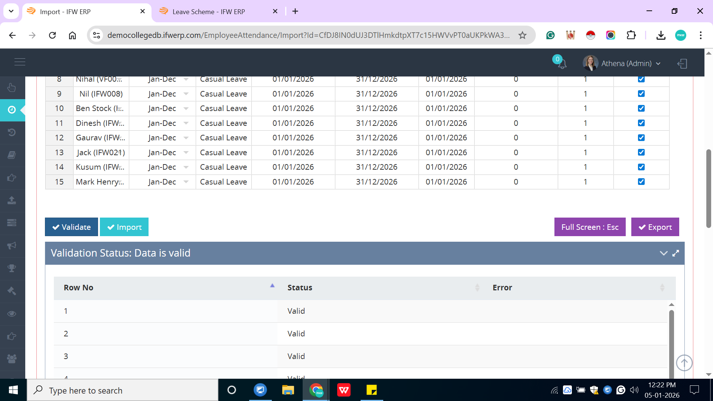
Task: Open the history sidebar icon
Action: [12, 133]
